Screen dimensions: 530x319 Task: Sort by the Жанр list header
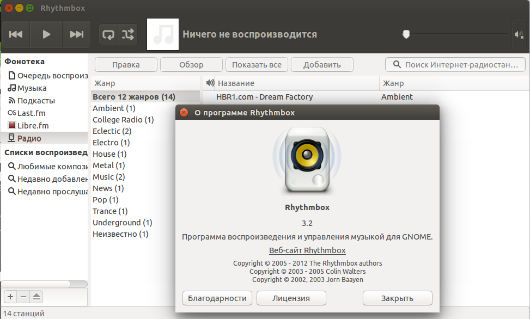(x=145, y=83)
